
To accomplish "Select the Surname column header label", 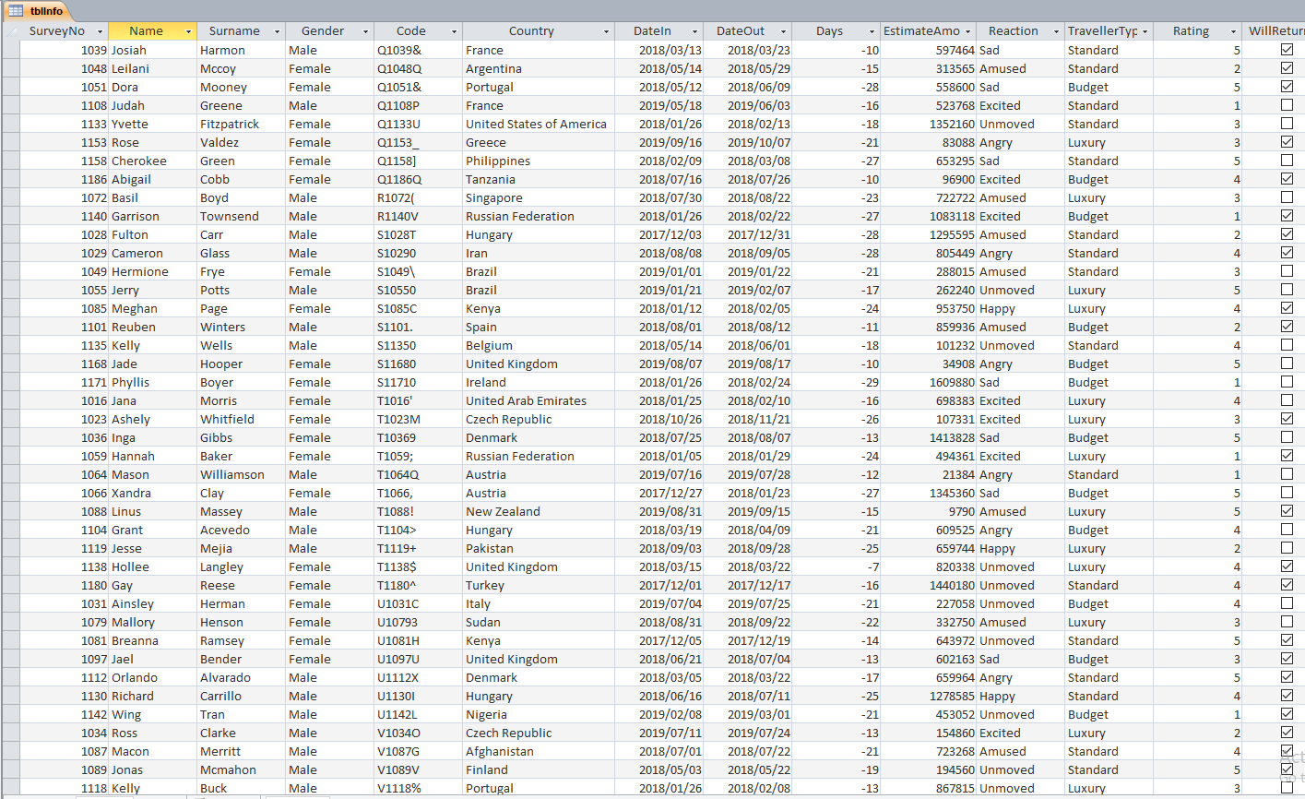I will coord(234,31).
